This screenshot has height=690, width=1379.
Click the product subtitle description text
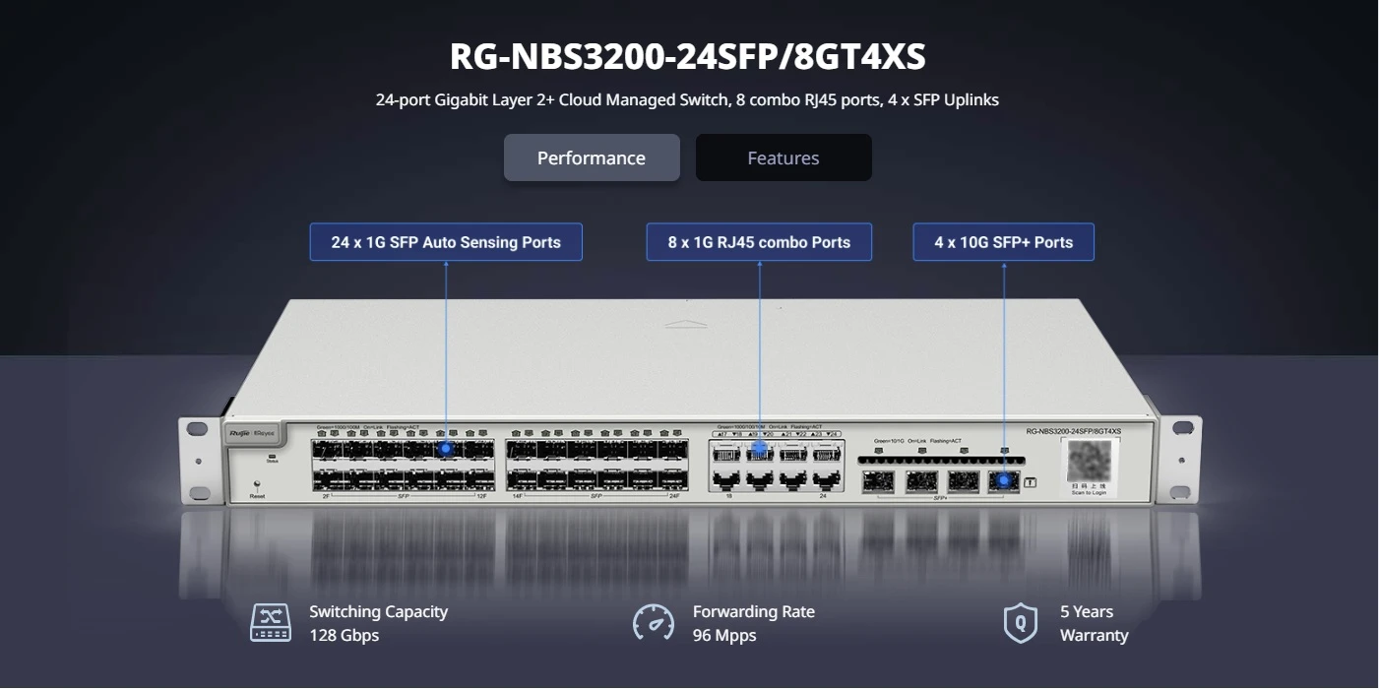pos(687,99)
